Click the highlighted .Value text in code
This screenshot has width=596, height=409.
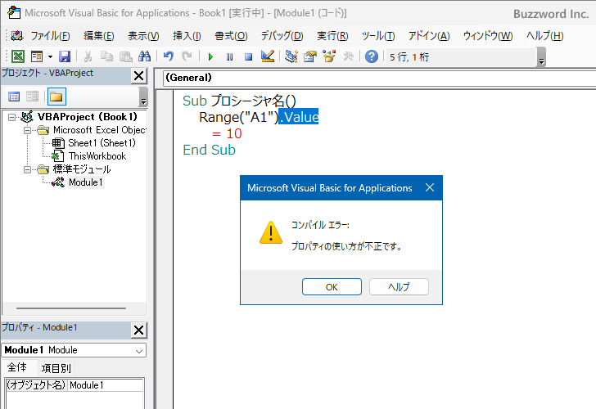[299, 117]
